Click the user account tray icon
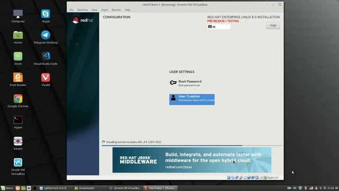339x191 pixels. [x=316, y=188]
